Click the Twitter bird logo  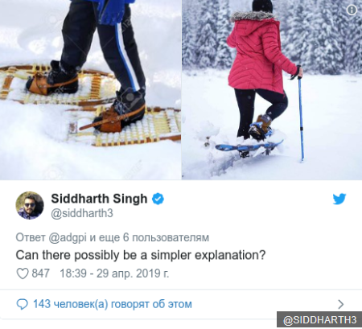pyautogui.click(x=339, y=199)
